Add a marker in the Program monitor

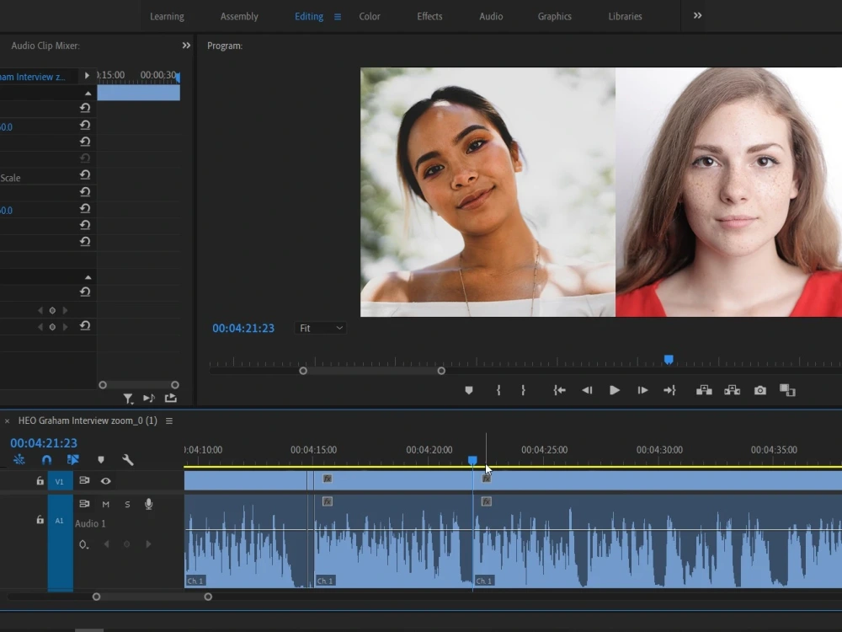[x=469, y=390]
